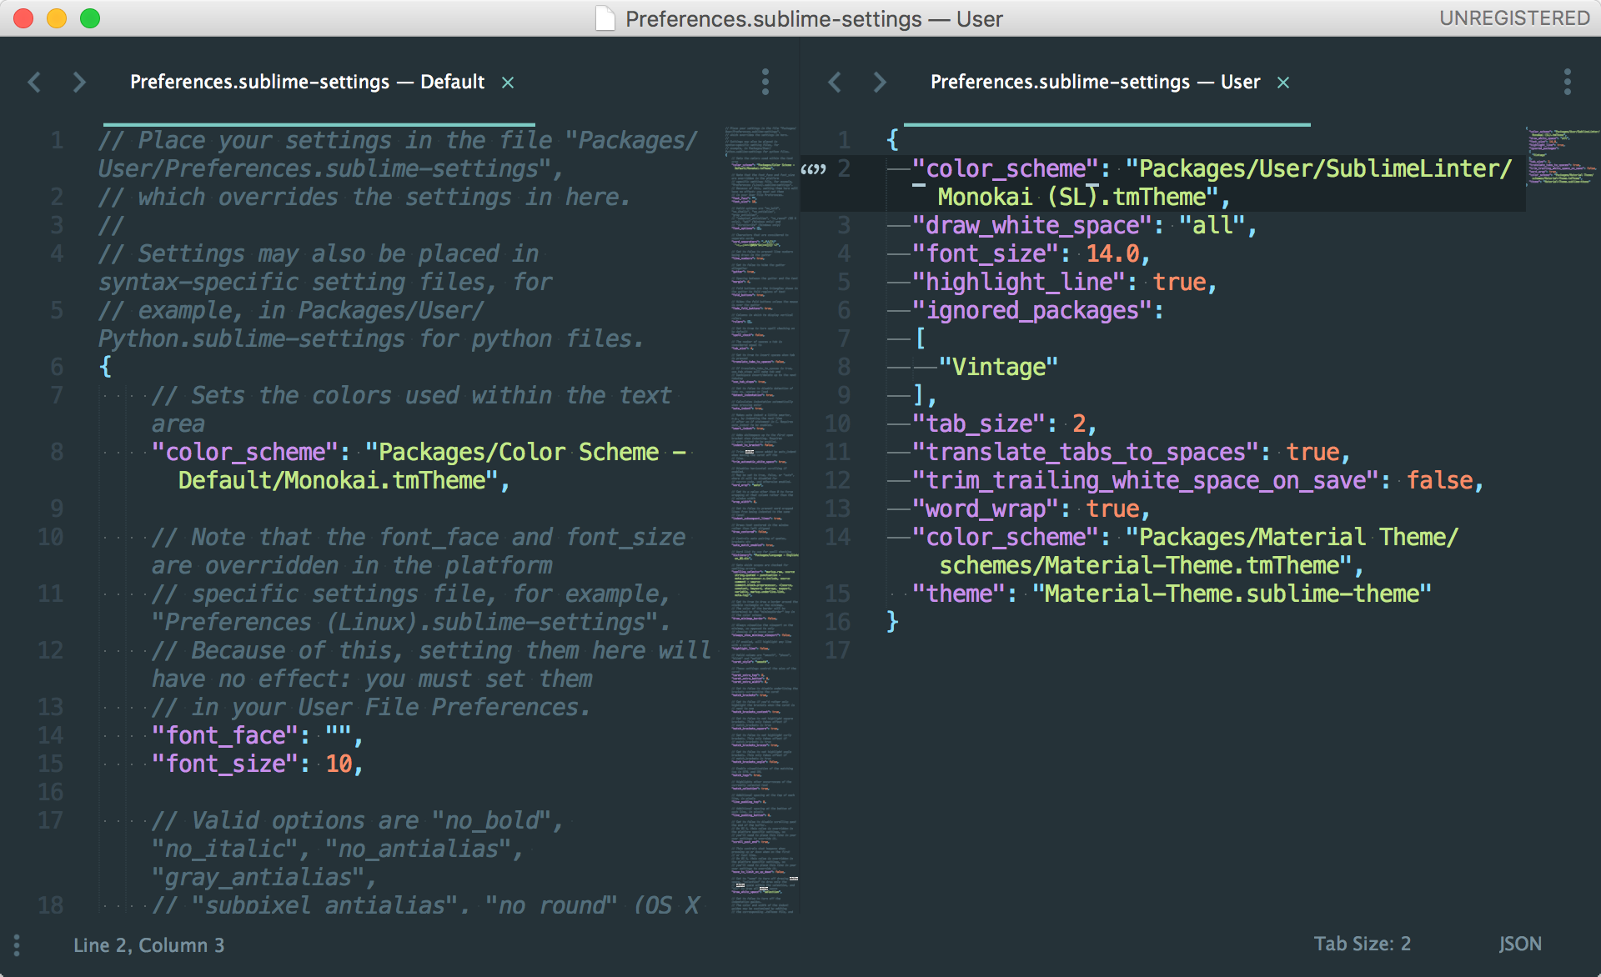
Task: Go to previous tab in left pane
Action: pos(34,82)
